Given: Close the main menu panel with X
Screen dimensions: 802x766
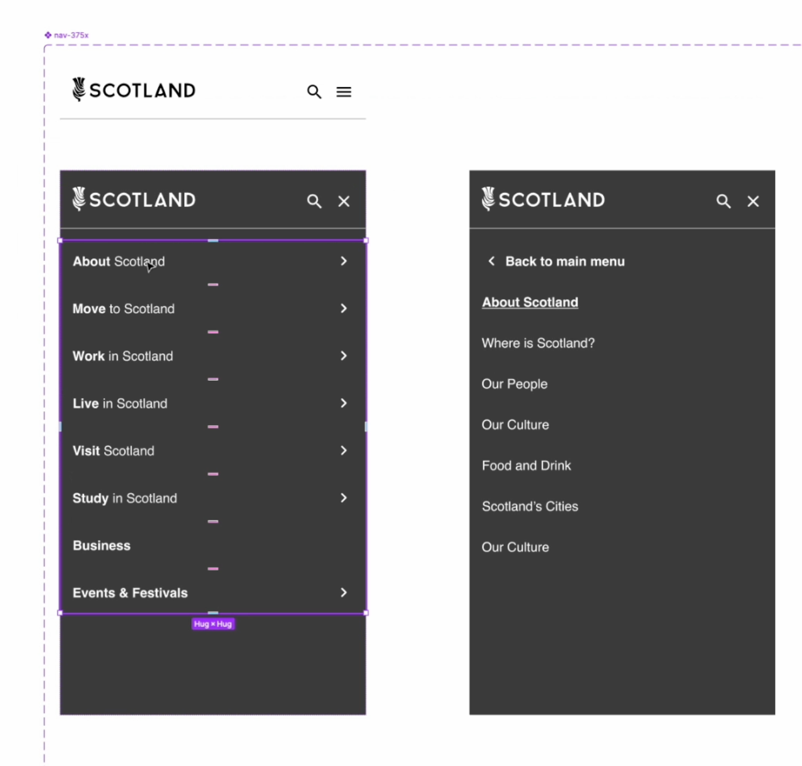Looking at the screenshot, I should 344,201.
